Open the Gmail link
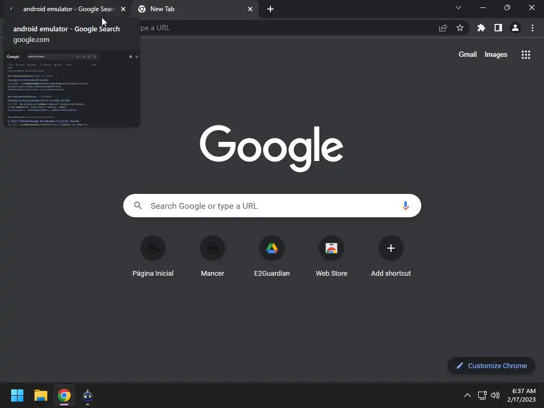This screenshot has width=544, height=408. (x=467, y=55)
